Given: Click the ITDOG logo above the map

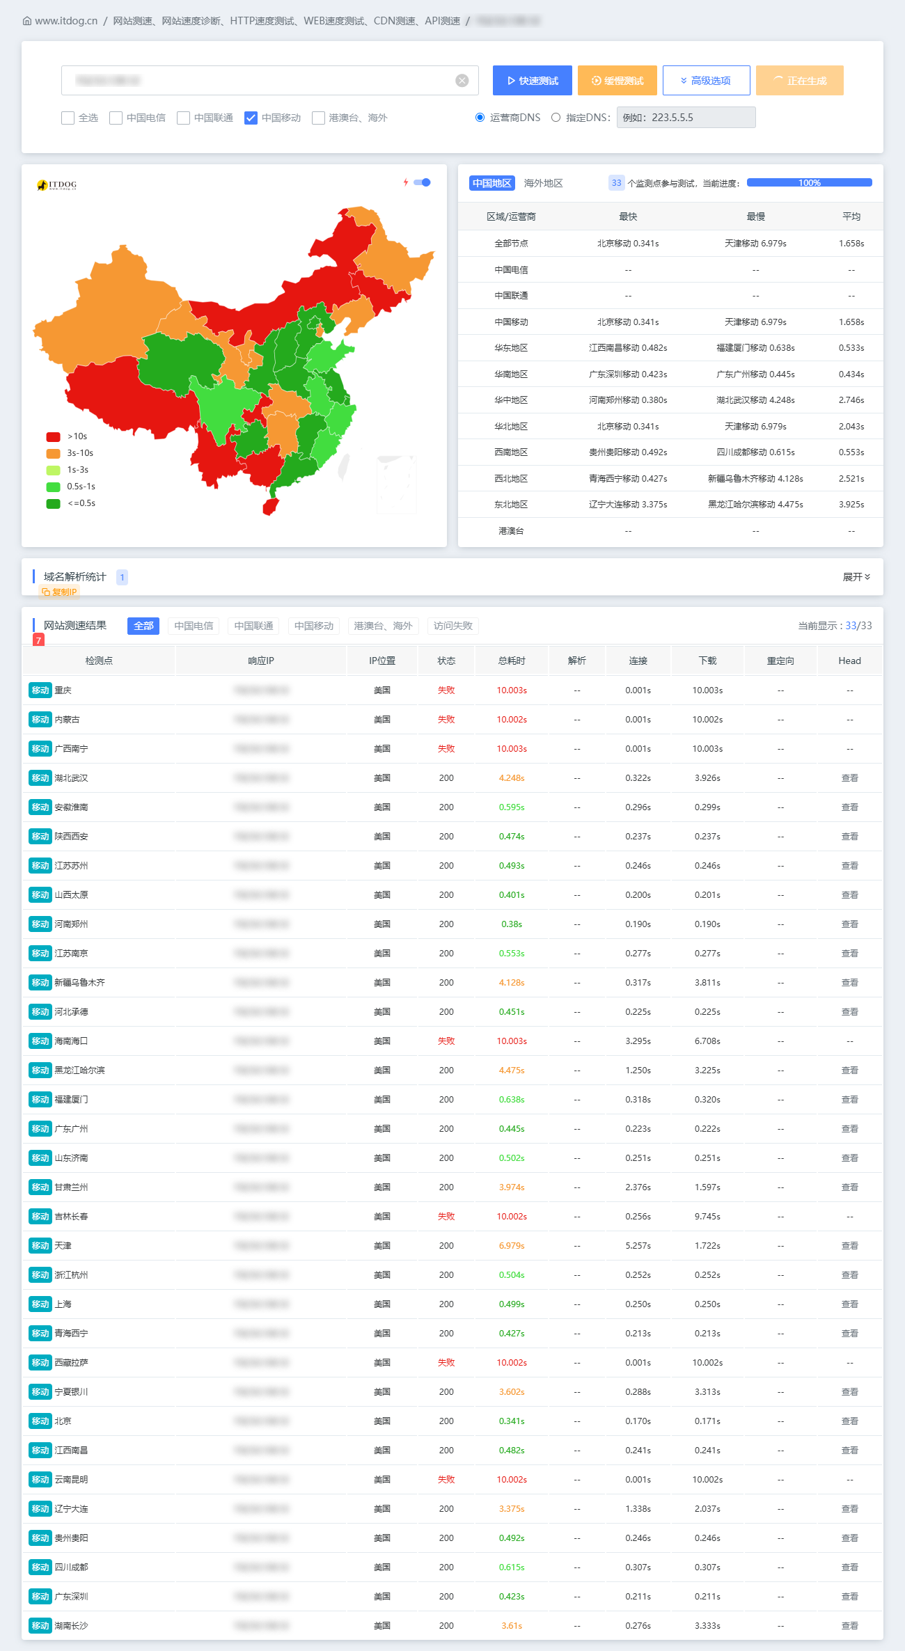Looking at the screenshot, I should (x=56, y=185).
